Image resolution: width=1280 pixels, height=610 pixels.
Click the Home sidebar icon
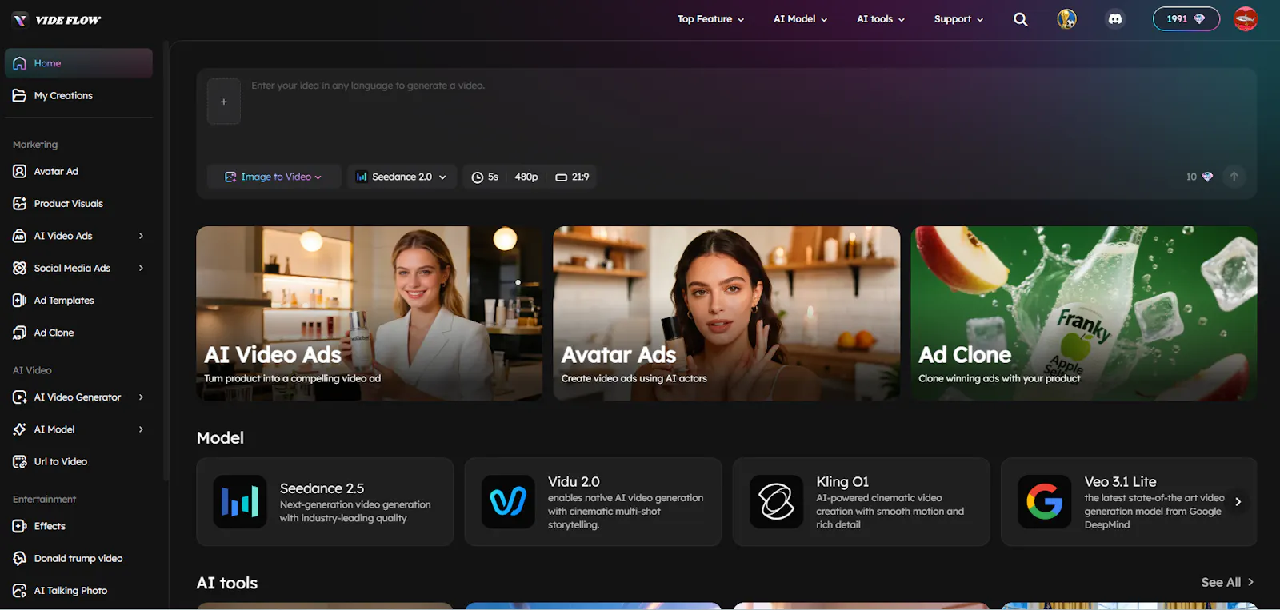coord(20,63)
